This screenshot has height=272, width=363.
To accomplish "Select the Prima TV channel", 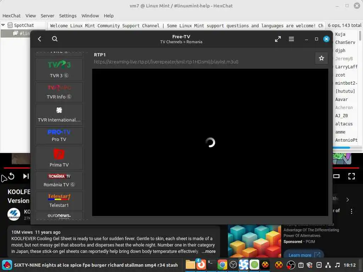I will (x=59, y=158).
